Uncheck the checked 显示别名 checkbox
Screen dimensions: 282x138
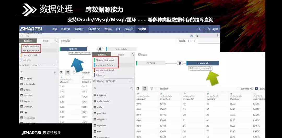pyautogui.click(x=256, y=88)
